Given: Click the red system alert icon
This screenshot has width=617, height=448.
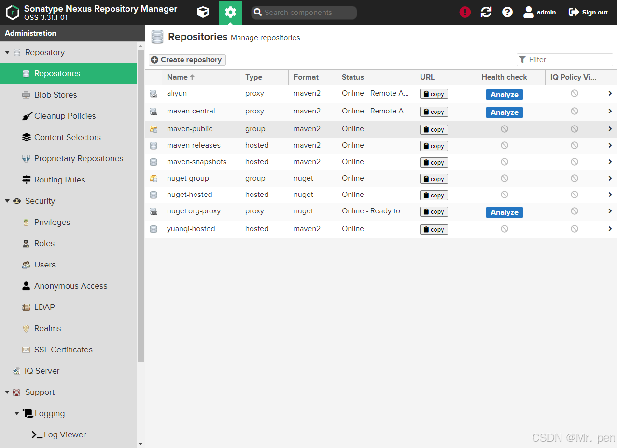Looking at the screenshot, I should click(465, 12).
